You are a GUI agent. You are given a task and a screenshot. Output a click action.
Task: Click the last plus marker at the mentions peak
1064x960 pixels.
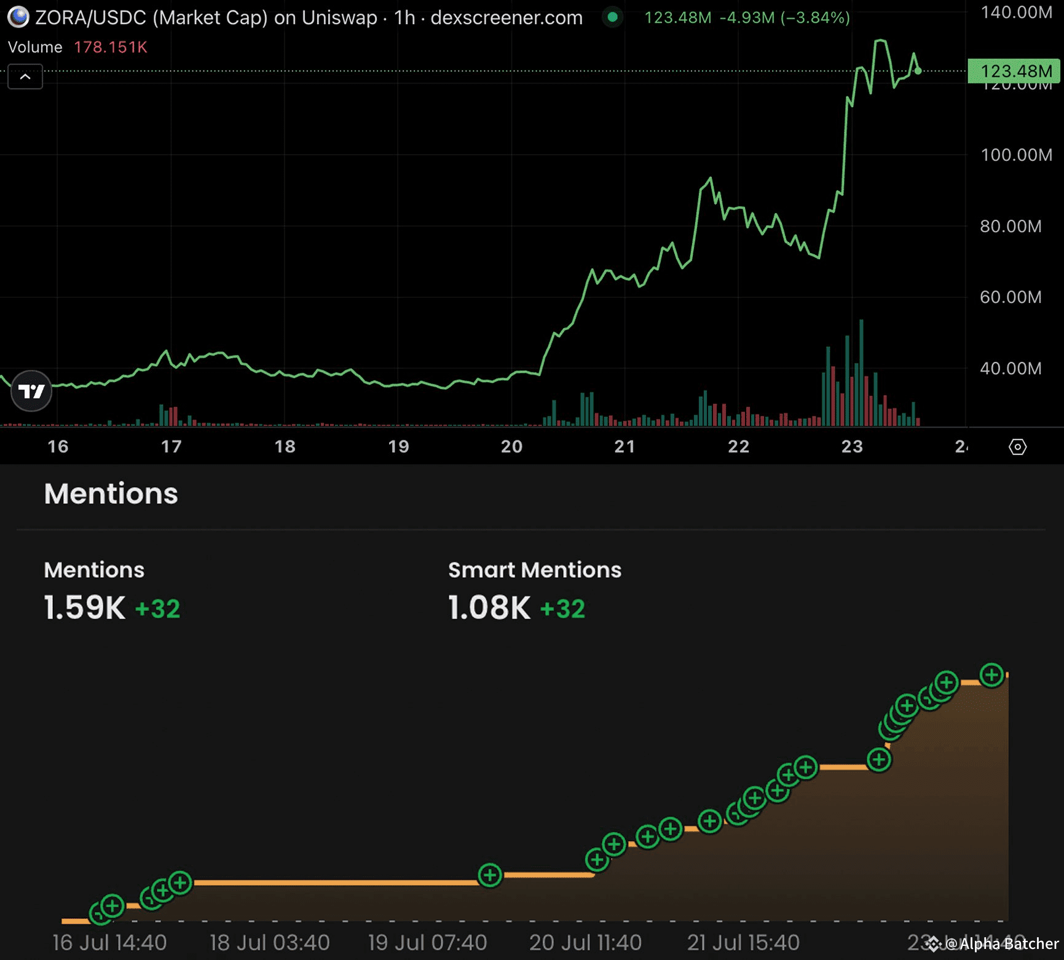tap(991, 675)
